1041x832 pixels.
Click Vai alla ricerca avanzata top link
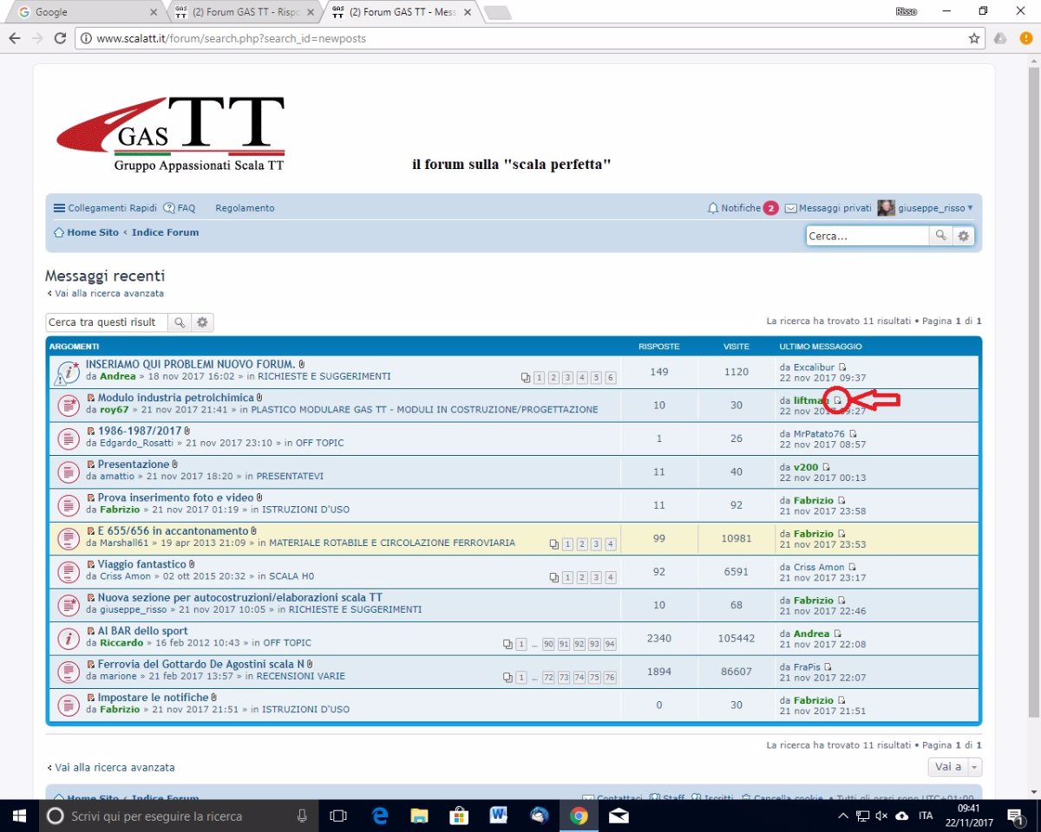[x=108, y=294]
